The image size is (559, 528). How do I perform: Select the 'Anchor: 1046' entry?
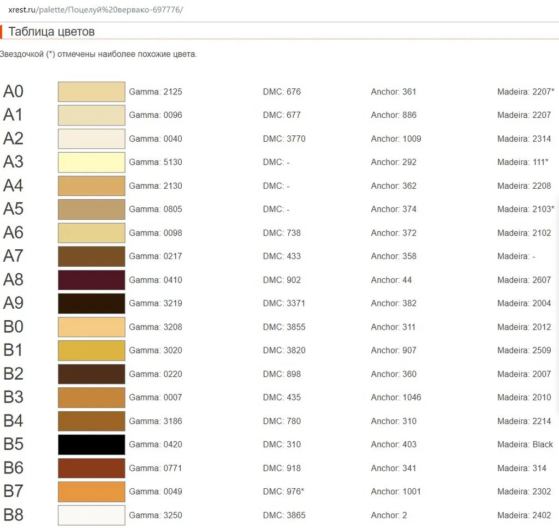[396, 397]
